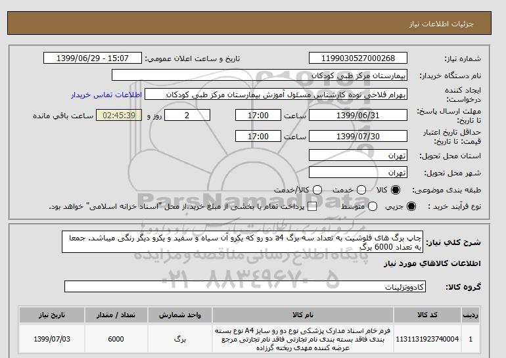Click the goods group field کادووتزئینات
This screenshot has height=358, width=506.
point(245,286)
